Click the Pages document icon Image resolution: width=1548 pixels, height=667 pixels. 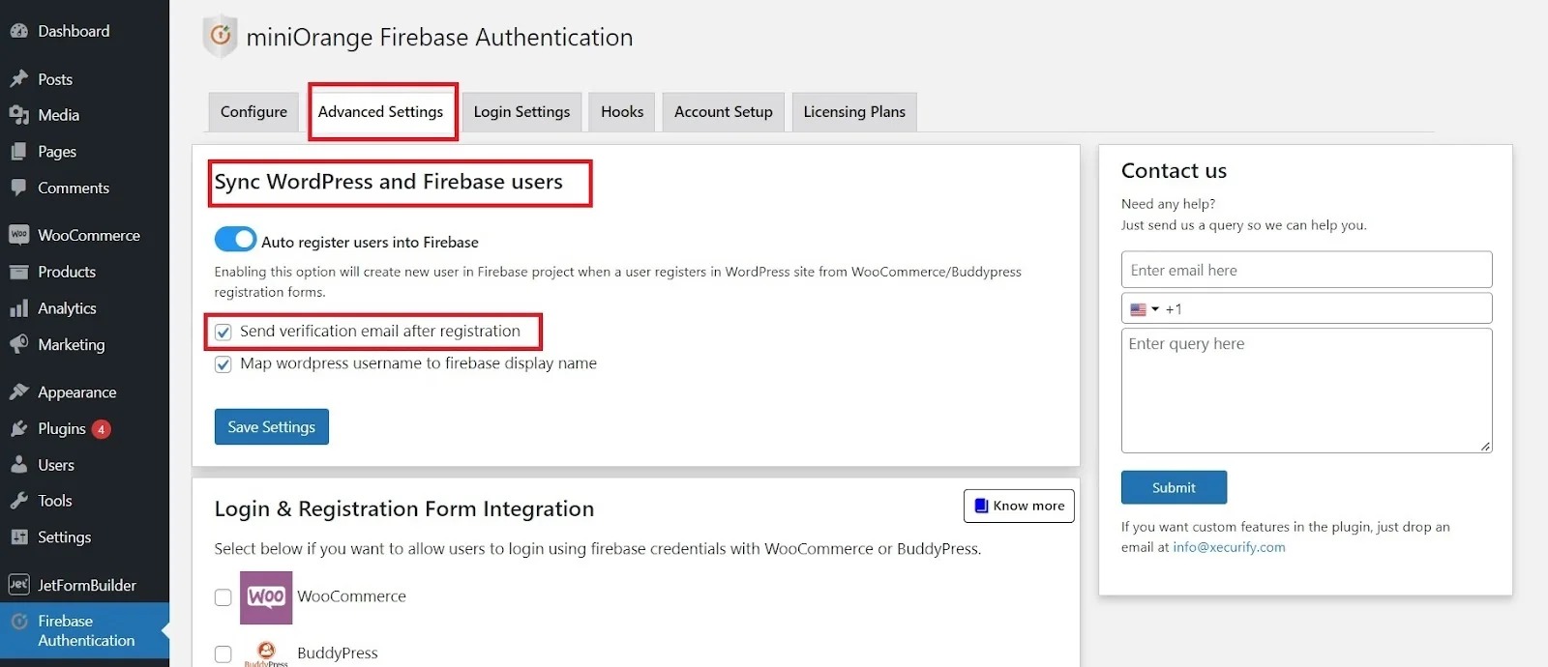(x=18, y=151)
